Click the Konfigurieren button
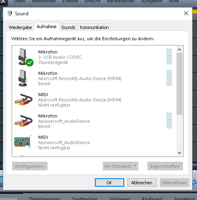Viewport: 197px width, 200px height. click(30, 166)
